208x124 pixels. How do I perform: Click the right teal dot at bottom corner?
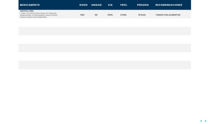click(205, 121)
